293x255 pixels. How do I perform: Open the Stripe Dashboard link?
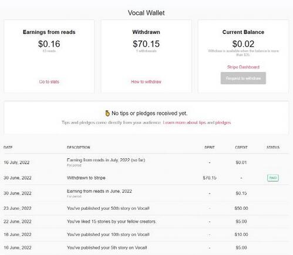pyautogui.click(x=243, y=67)
